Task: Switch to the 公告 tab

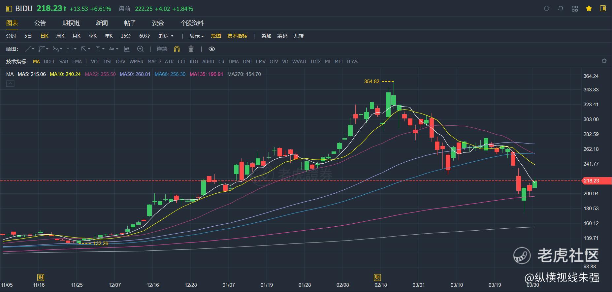Action: pos(40,23)
